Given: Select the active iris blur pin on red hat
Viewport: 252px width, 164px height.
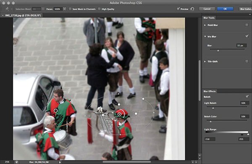Looking at the screenshot, I should (x=119, y=114).
